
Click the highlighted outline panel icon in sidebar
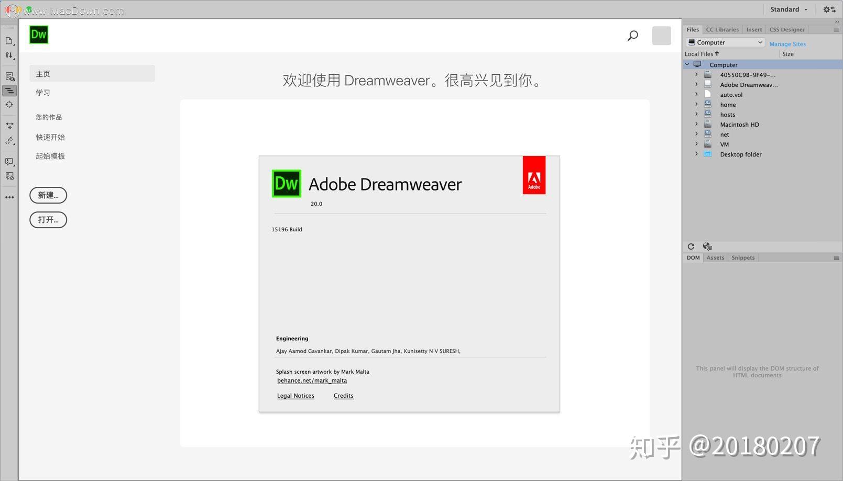pyautogui.click(x=9, y=91)
